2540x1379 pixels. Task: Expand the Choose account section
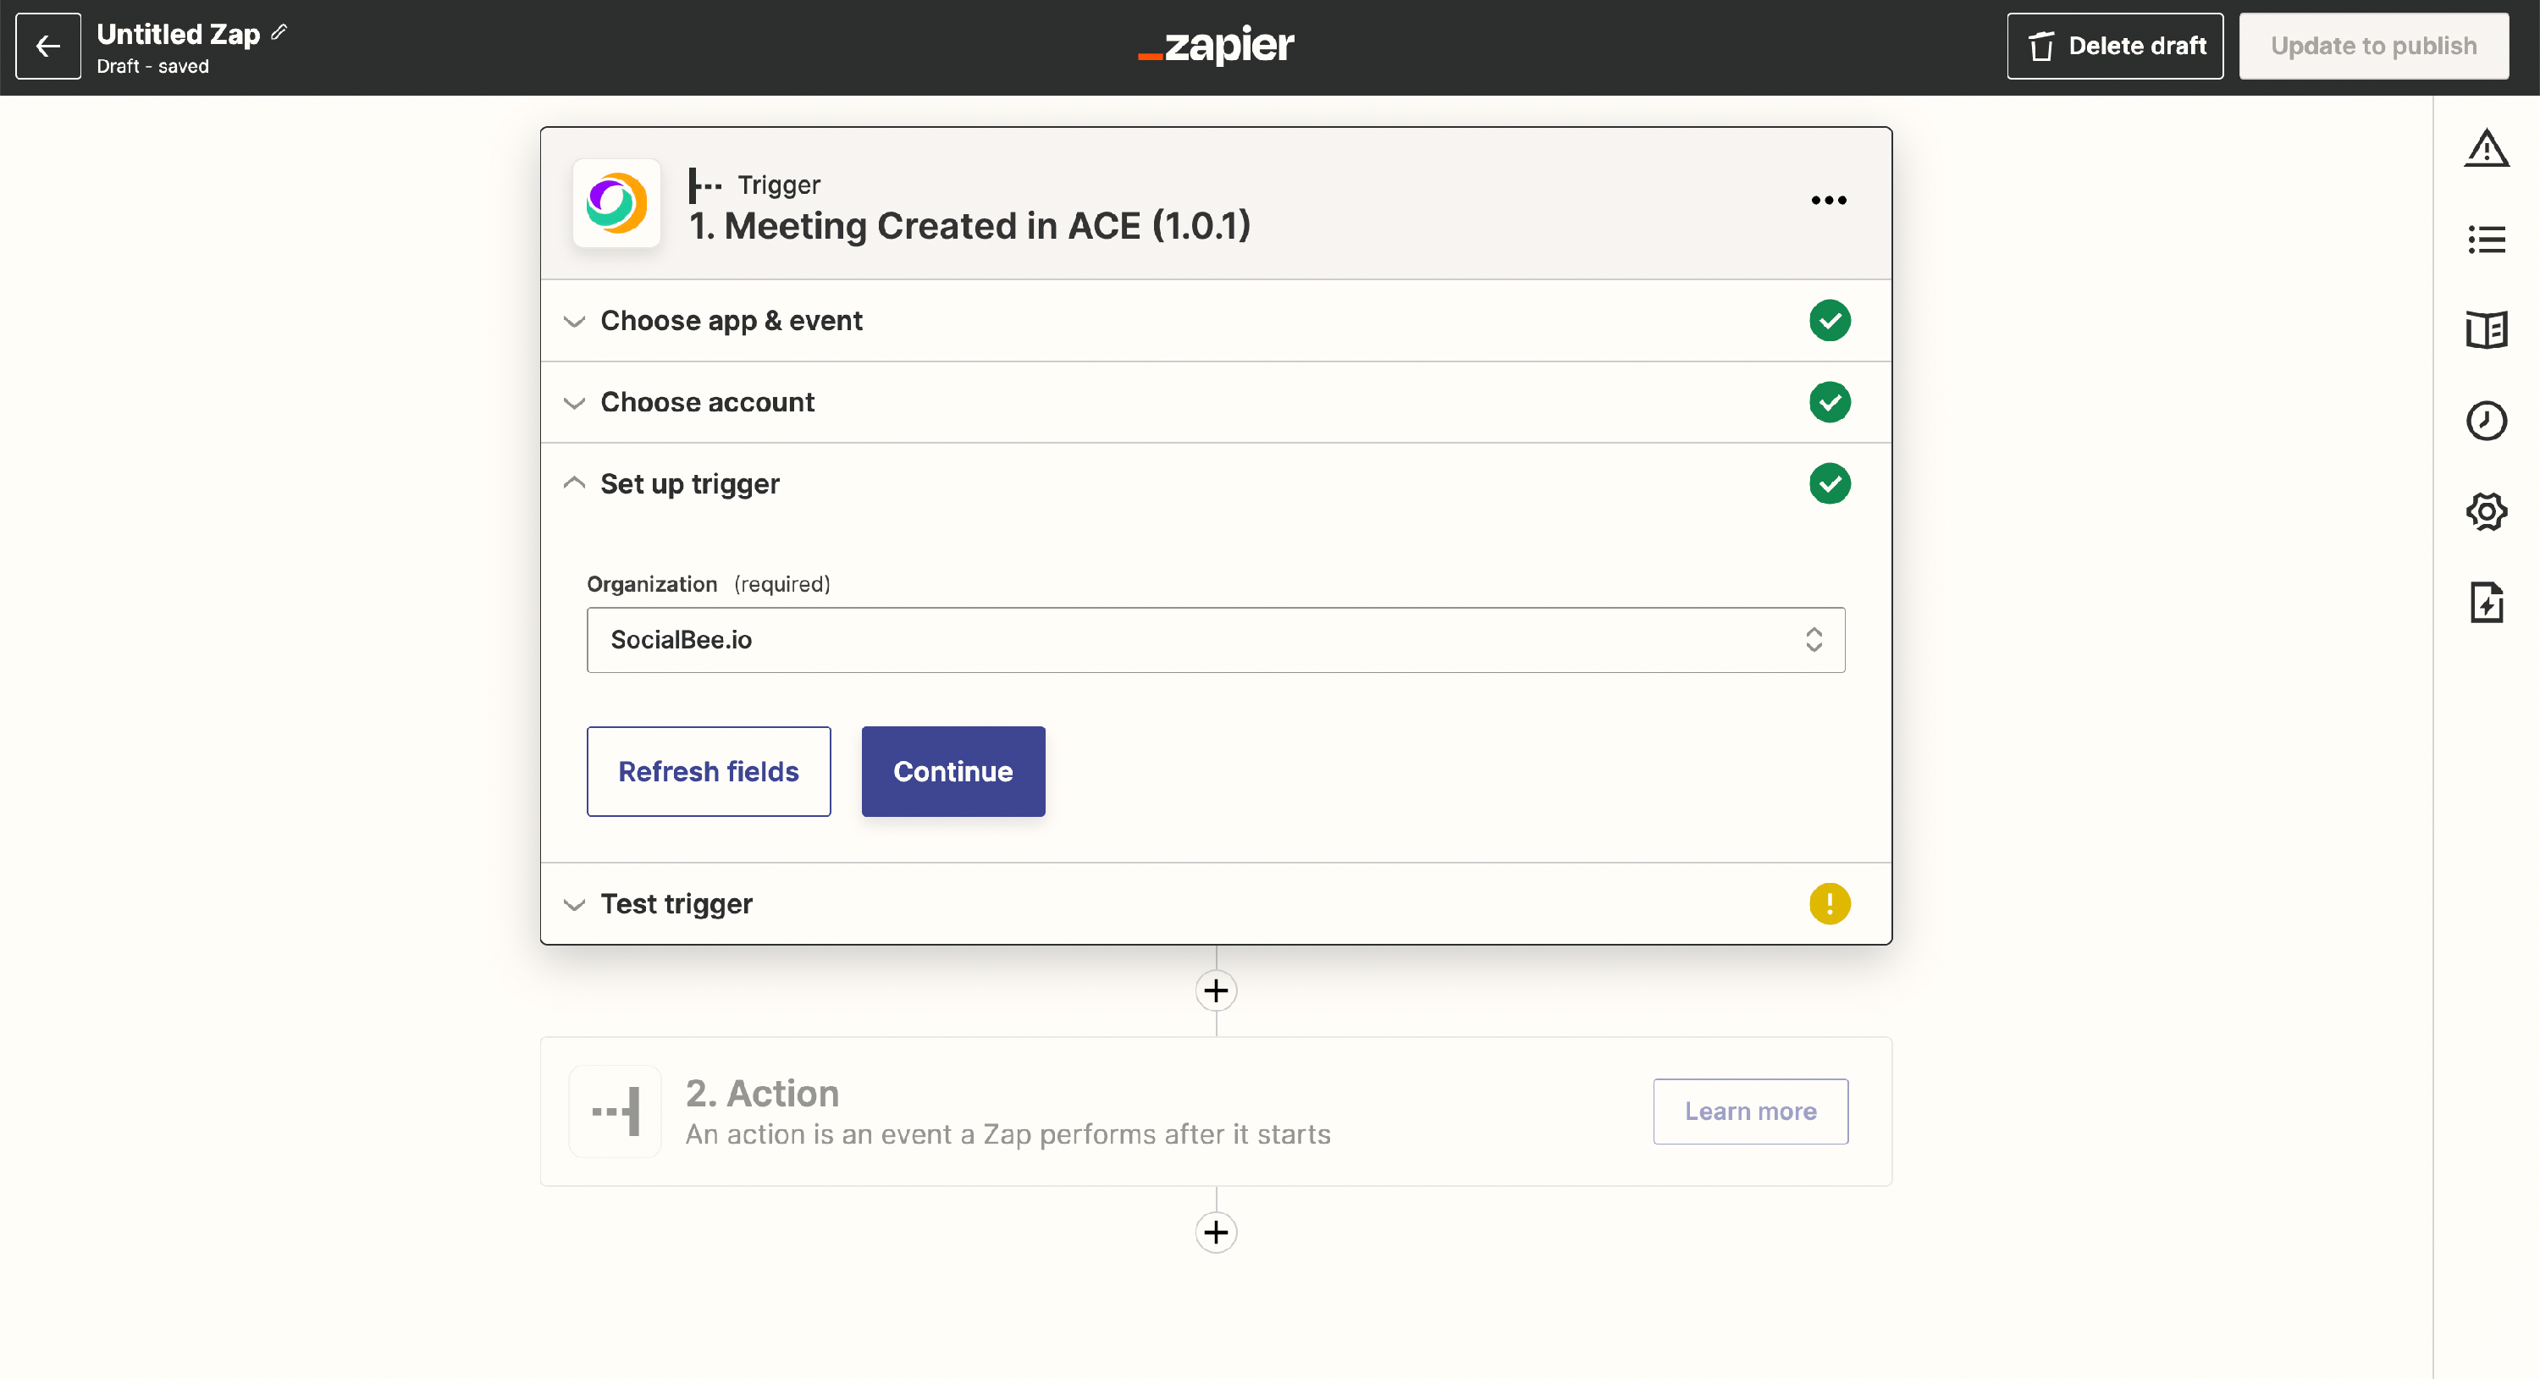(707, 402)
